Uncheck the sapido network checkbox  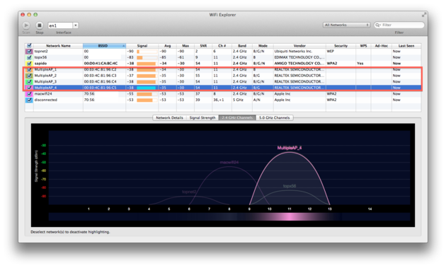[29, 64]
